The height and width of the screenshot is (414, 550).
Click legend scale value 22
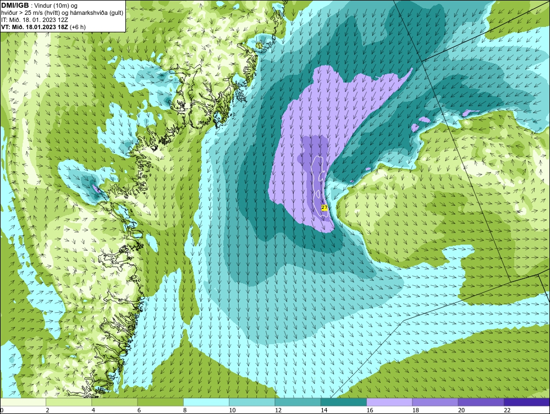507,411
